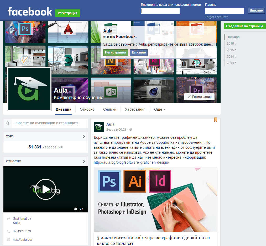Image resolution: width=266 pixels, height=246 pixels.
Task: Switch to the Дневник tab
Action: click(x=63, y=109)
